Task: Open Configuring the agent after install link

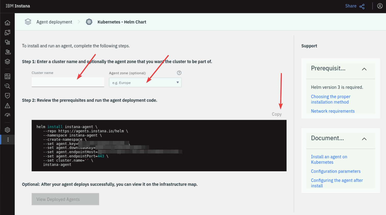Action: 337,183
